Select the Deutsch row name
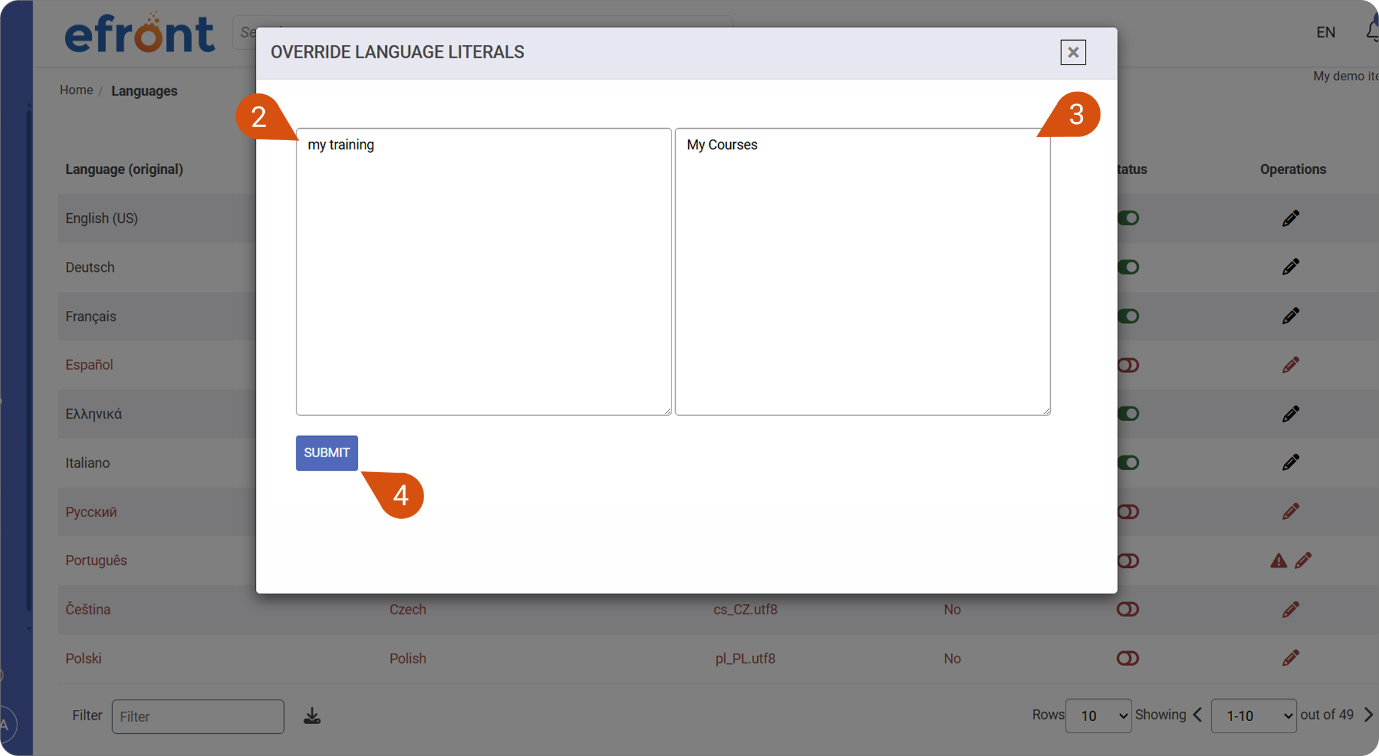The height and width of the screenshot is (756, 1379). 90,267
